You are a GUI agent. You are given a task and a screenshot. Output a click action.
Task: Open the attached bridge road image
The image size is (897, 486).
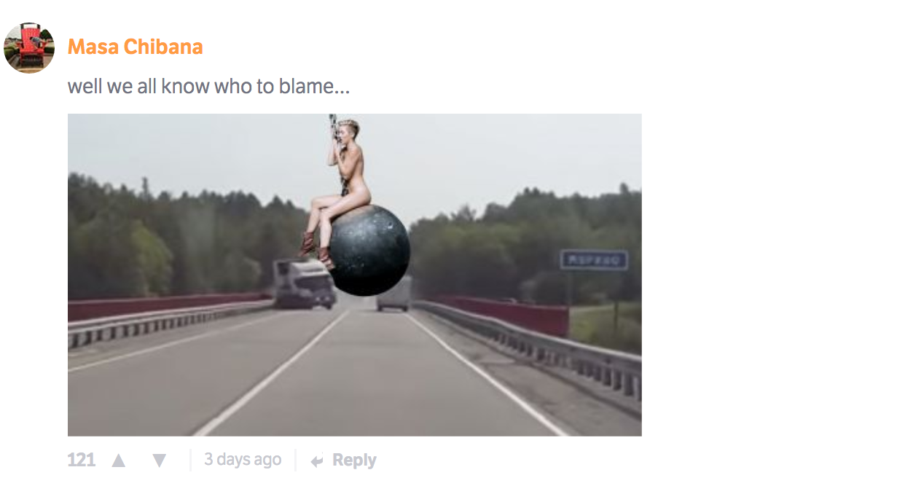tap(355, 275)
